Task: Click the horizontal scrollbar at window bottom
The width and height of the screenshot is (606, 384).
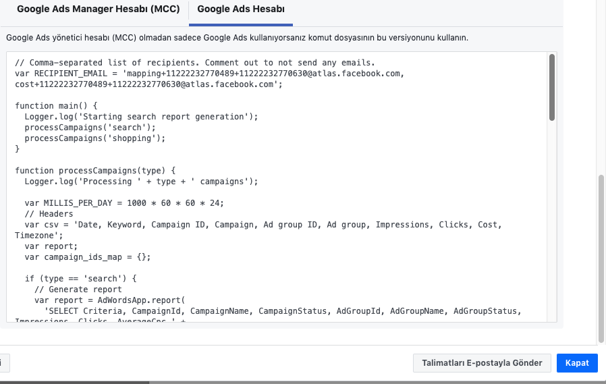Action: [x=75, y=383]
